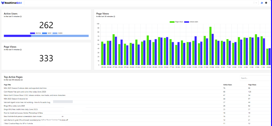Click info icon beside Page Views 30 minutes subtitle

coord(114,17)
